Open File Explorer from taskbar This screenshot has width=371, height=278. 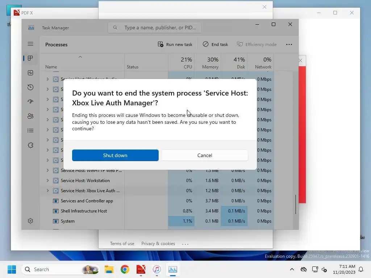coord(109,269)
